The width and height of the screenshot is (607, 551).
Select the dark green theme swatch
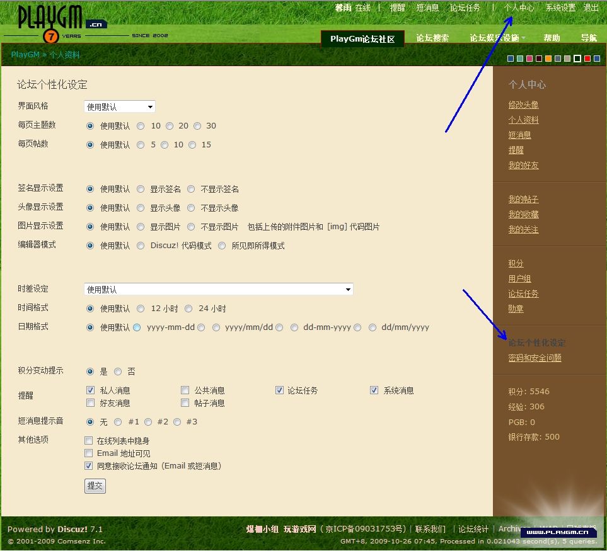tap(577, 59)
